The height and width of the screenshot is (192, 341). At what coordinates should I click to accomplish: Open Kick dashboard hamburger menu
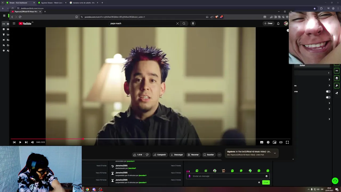[4, 16]
